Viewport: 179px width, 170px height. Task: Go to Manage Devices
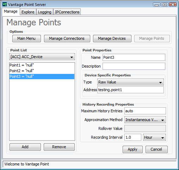[112, 38]
